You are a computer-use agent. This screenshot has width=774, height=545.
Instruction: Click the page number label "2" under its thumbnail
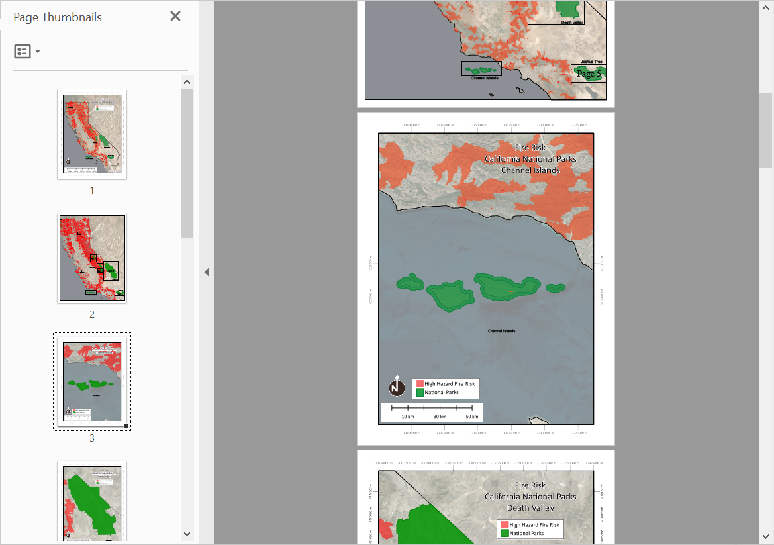[x=92, y=315]
